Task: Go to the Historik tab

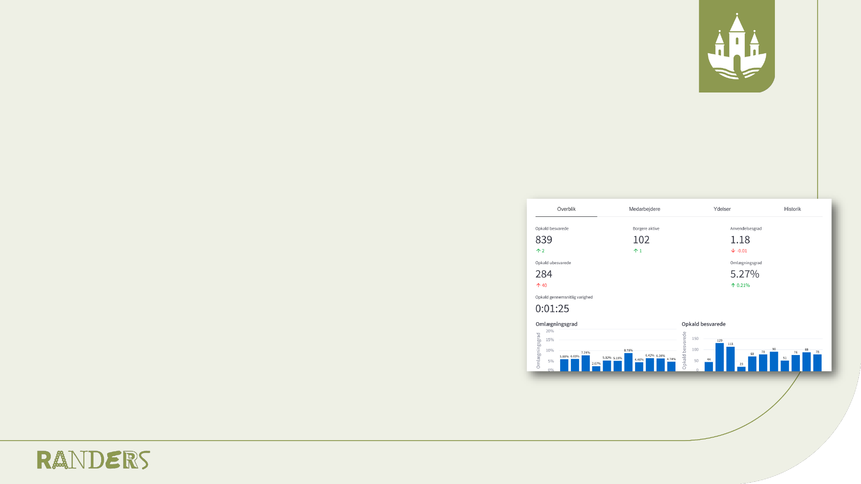Action: [792, 209]
